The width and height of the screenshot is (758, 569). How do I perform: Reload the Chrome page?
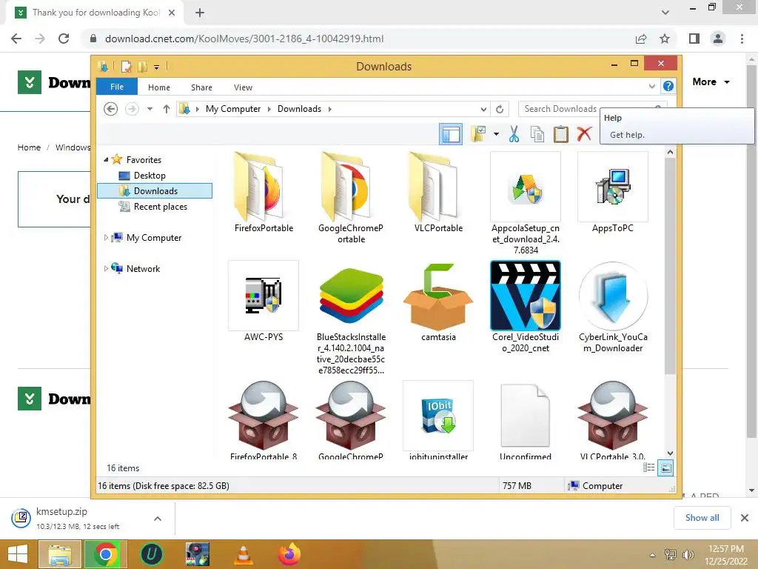click(64, 39)
